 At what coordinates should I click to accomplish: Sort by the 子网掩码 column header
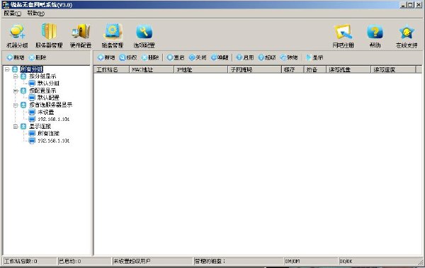pyautogui.click(x=255, y=69)
